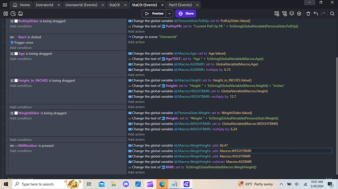Add condition under Trigger once
Viewport: 338px width, 189px height.
(21, 48)
